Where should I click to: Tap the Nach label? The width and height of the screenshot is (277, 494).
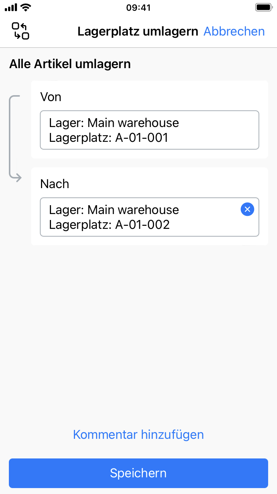point(55,184)
